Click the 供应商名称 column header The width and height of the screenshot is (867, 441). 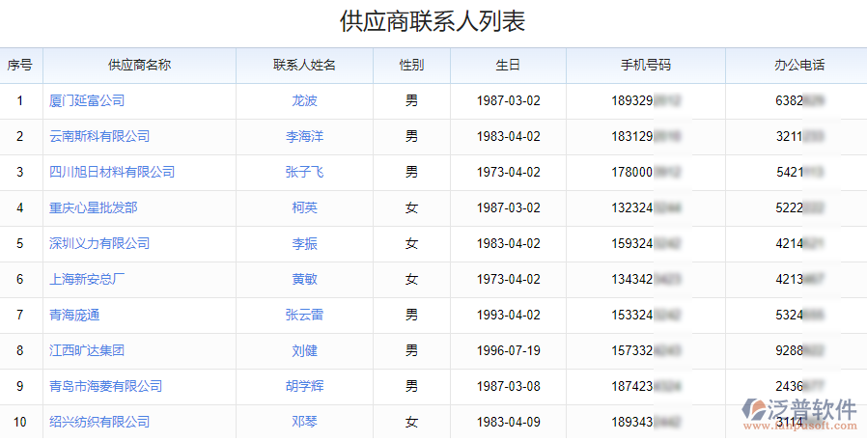[x=139, y=66]
